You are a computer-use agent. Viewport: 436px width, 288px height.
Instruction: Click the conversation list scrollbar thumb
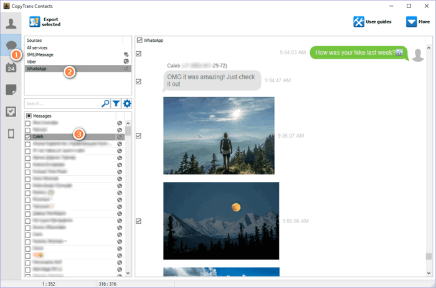[128, 131]
